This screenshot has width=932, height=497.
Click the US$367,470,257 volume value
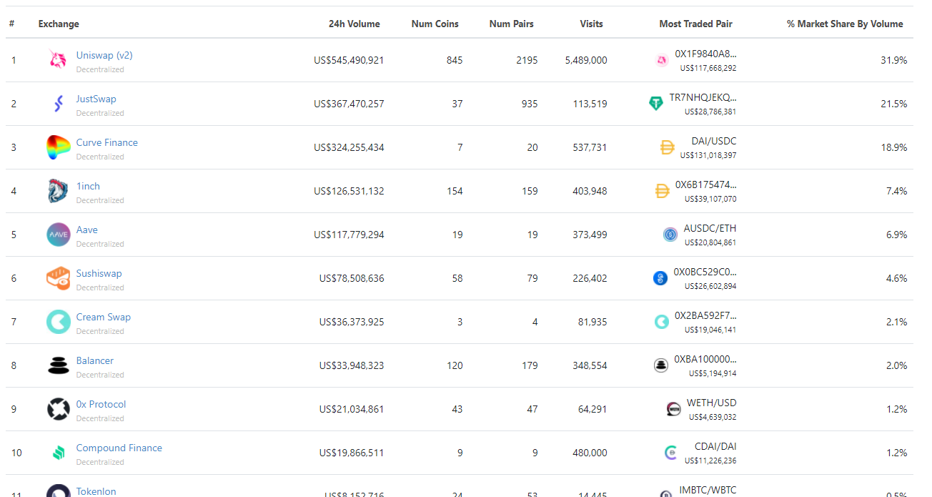(349, 104)
